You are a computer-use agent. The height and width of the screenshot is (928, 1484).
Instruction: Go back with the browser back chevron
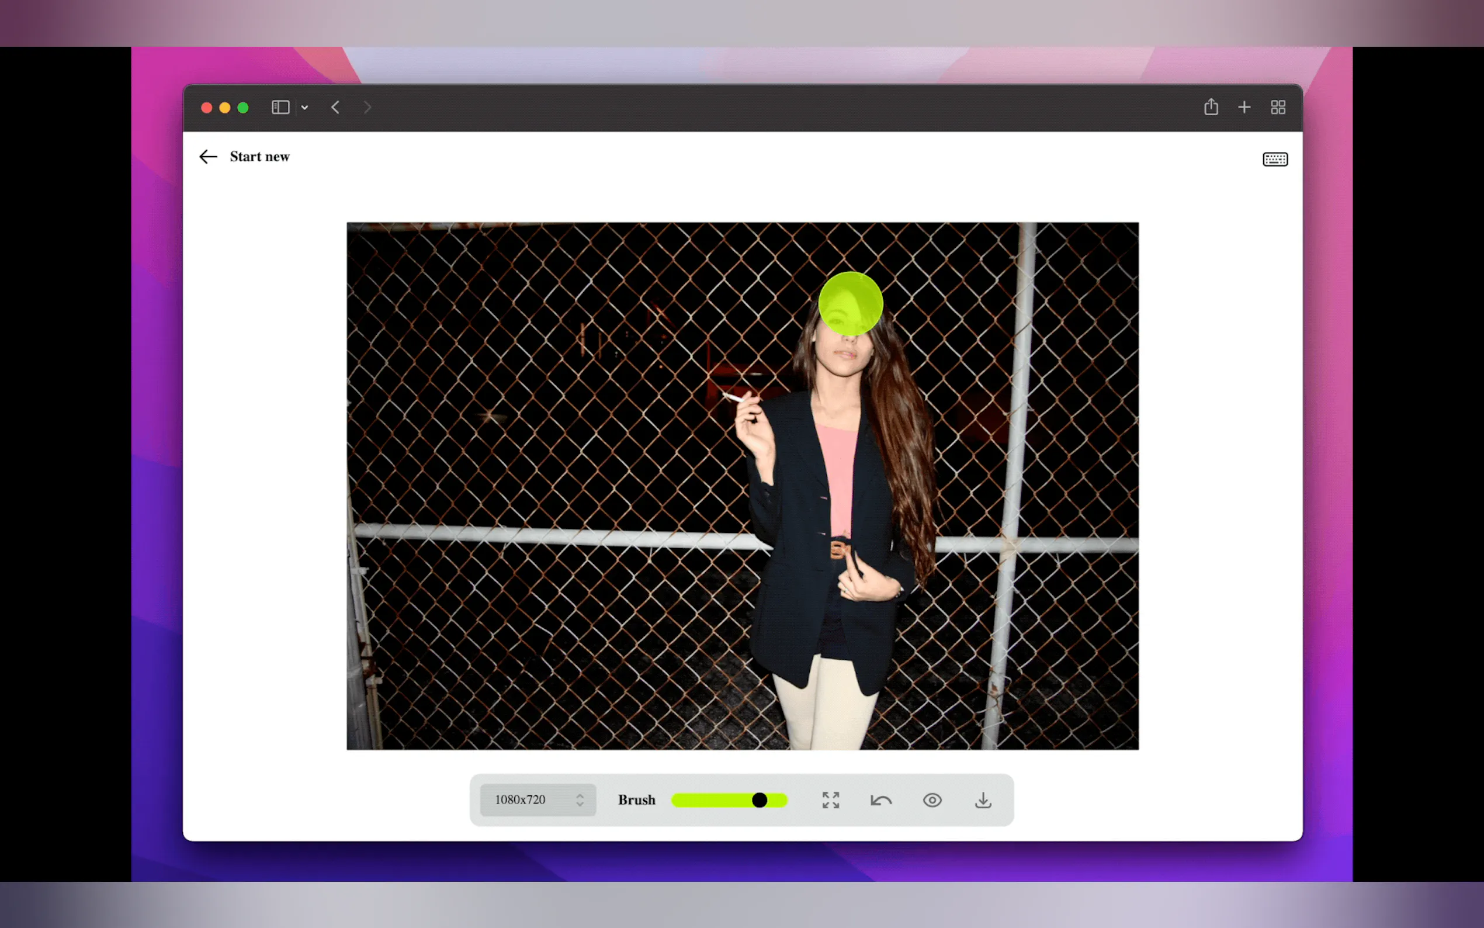point(335,108)
